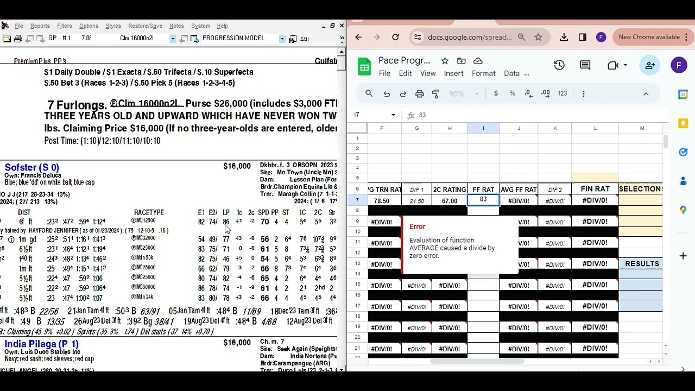This screenshot has width=695, height=391.
Task: Redo action in Sheets toolbar
Action: pos(403,93)
